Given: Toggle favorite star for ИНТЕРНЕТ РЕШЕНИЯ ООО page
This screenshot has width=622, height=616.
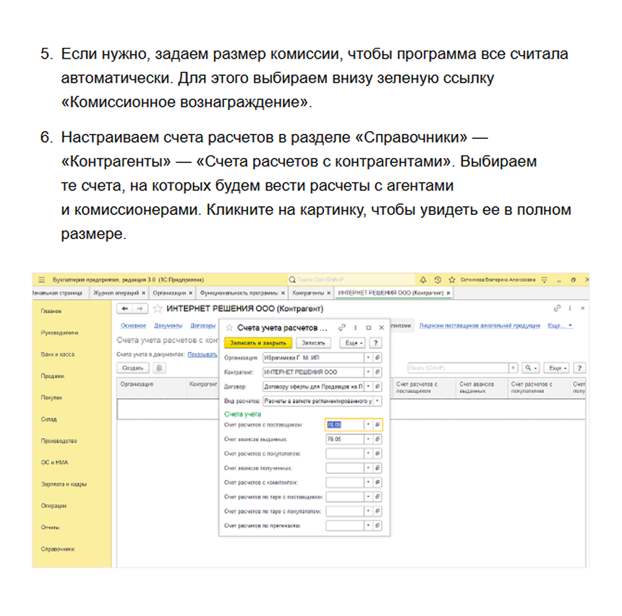Looking at the screenshot, I should pyautogui.click(x=156, y=308).
